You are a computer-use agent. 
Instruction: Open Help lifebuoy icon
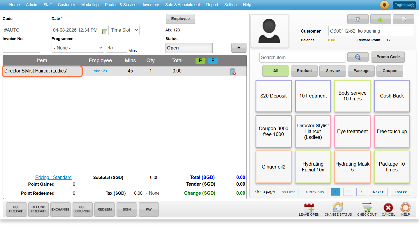coord(405,210)
